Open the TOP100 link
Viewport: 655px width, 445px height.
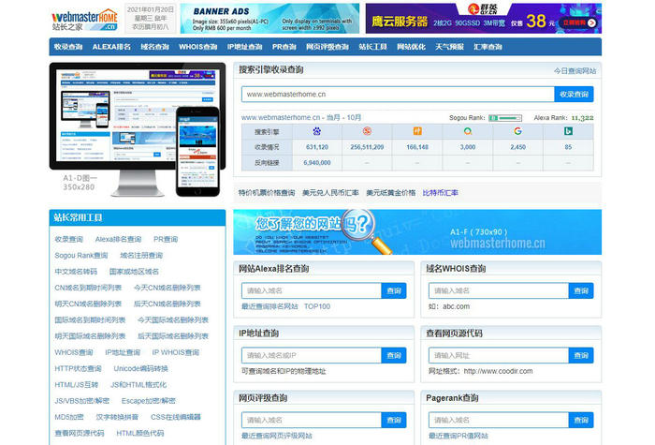(x=317, y=306)
